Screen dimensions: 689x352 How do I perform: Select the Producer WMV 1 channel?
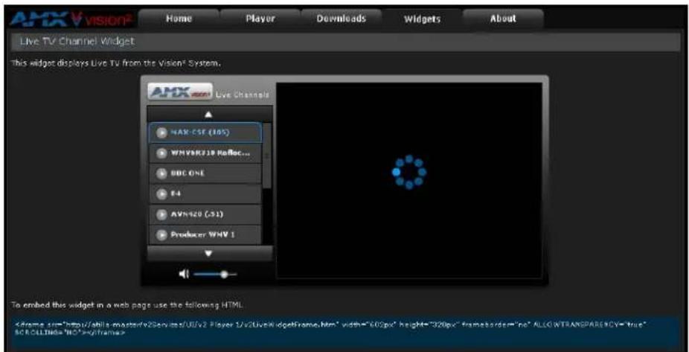[x=205, y=234]
